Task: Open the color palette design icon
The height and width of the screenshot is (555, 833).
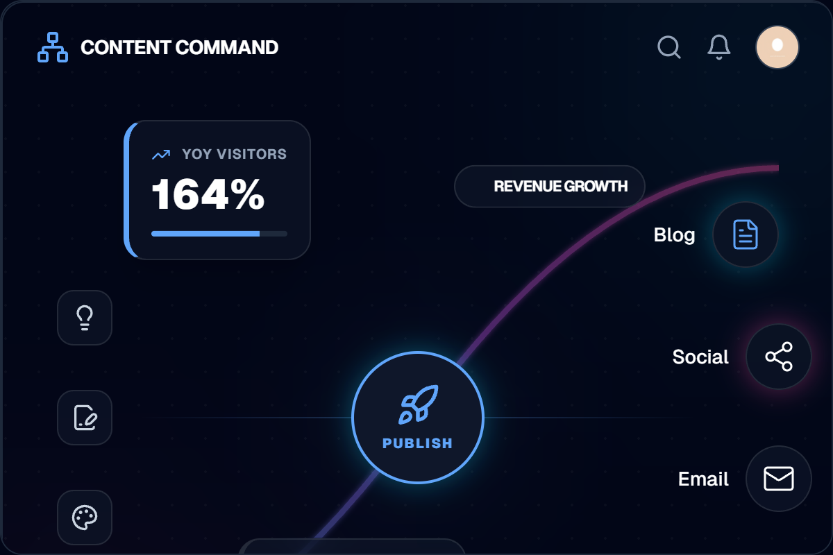Action: point(85,518)
